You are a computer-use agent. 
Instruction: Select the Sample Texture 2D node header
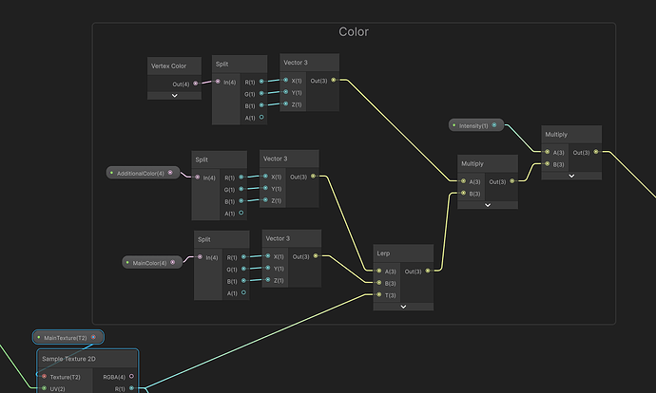click(87, 360)
